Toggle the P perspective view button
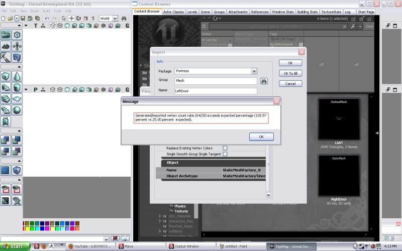The width and height of the screenshot is (402, 251). pyautogui.click(x=35, y=90)
